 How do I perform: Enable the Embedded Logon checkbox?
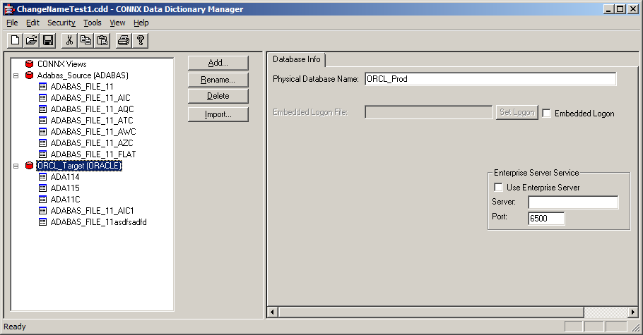click(546, 113)
